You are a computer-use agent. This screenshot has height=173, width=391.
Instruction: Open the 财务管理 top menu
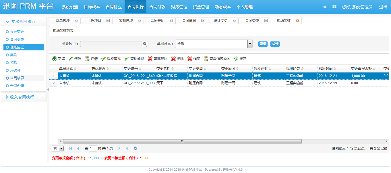pyautogui.click(x=179, y=7)
